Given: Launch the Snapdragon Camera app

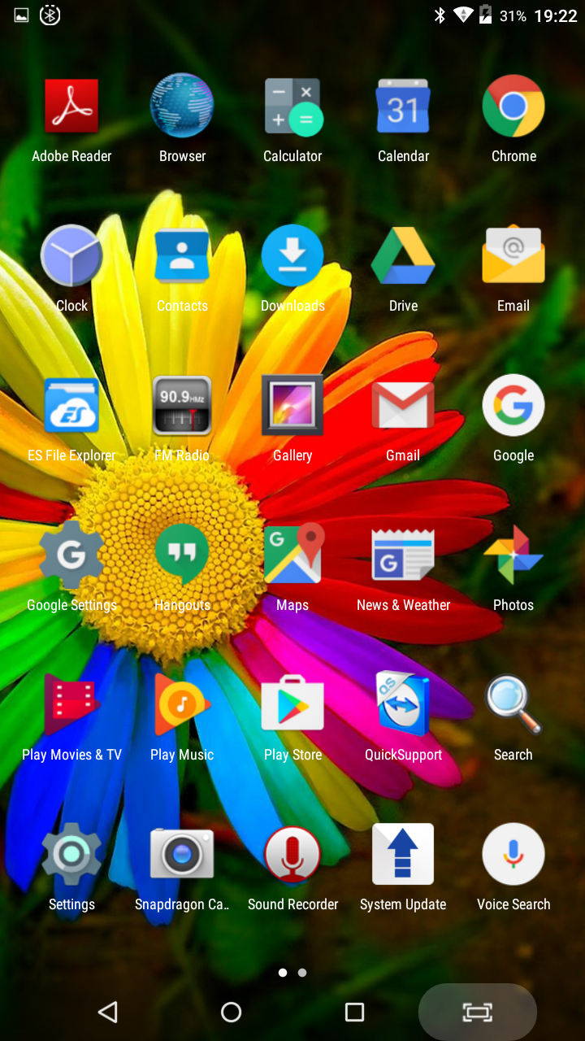Looking at the screenshot, I should 182,855.
